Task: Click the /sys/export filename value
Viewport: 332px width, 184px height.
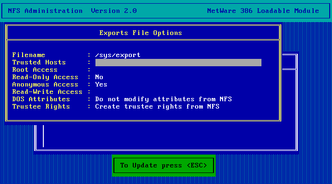Action: pos(118,55)
